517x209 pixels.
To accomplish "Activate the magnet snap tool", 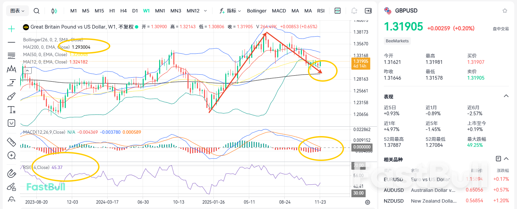I will (11, 173).
